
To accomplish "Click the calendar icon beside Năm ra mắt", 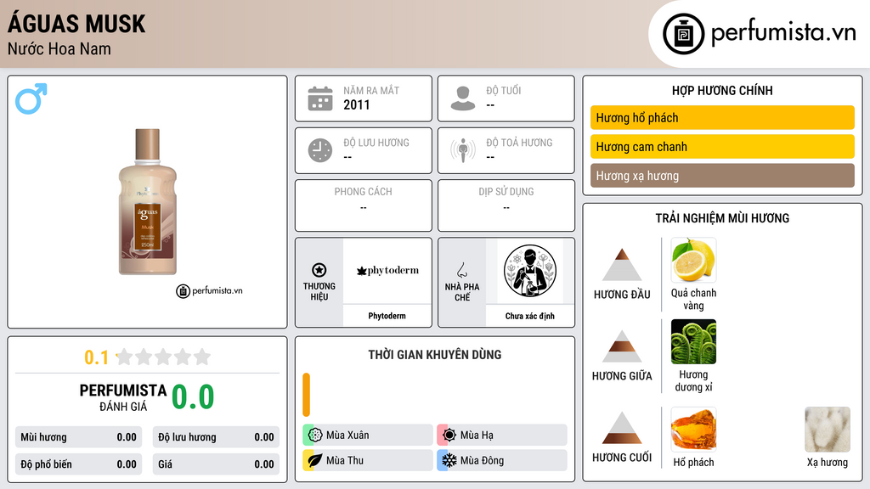I will 320,98.
